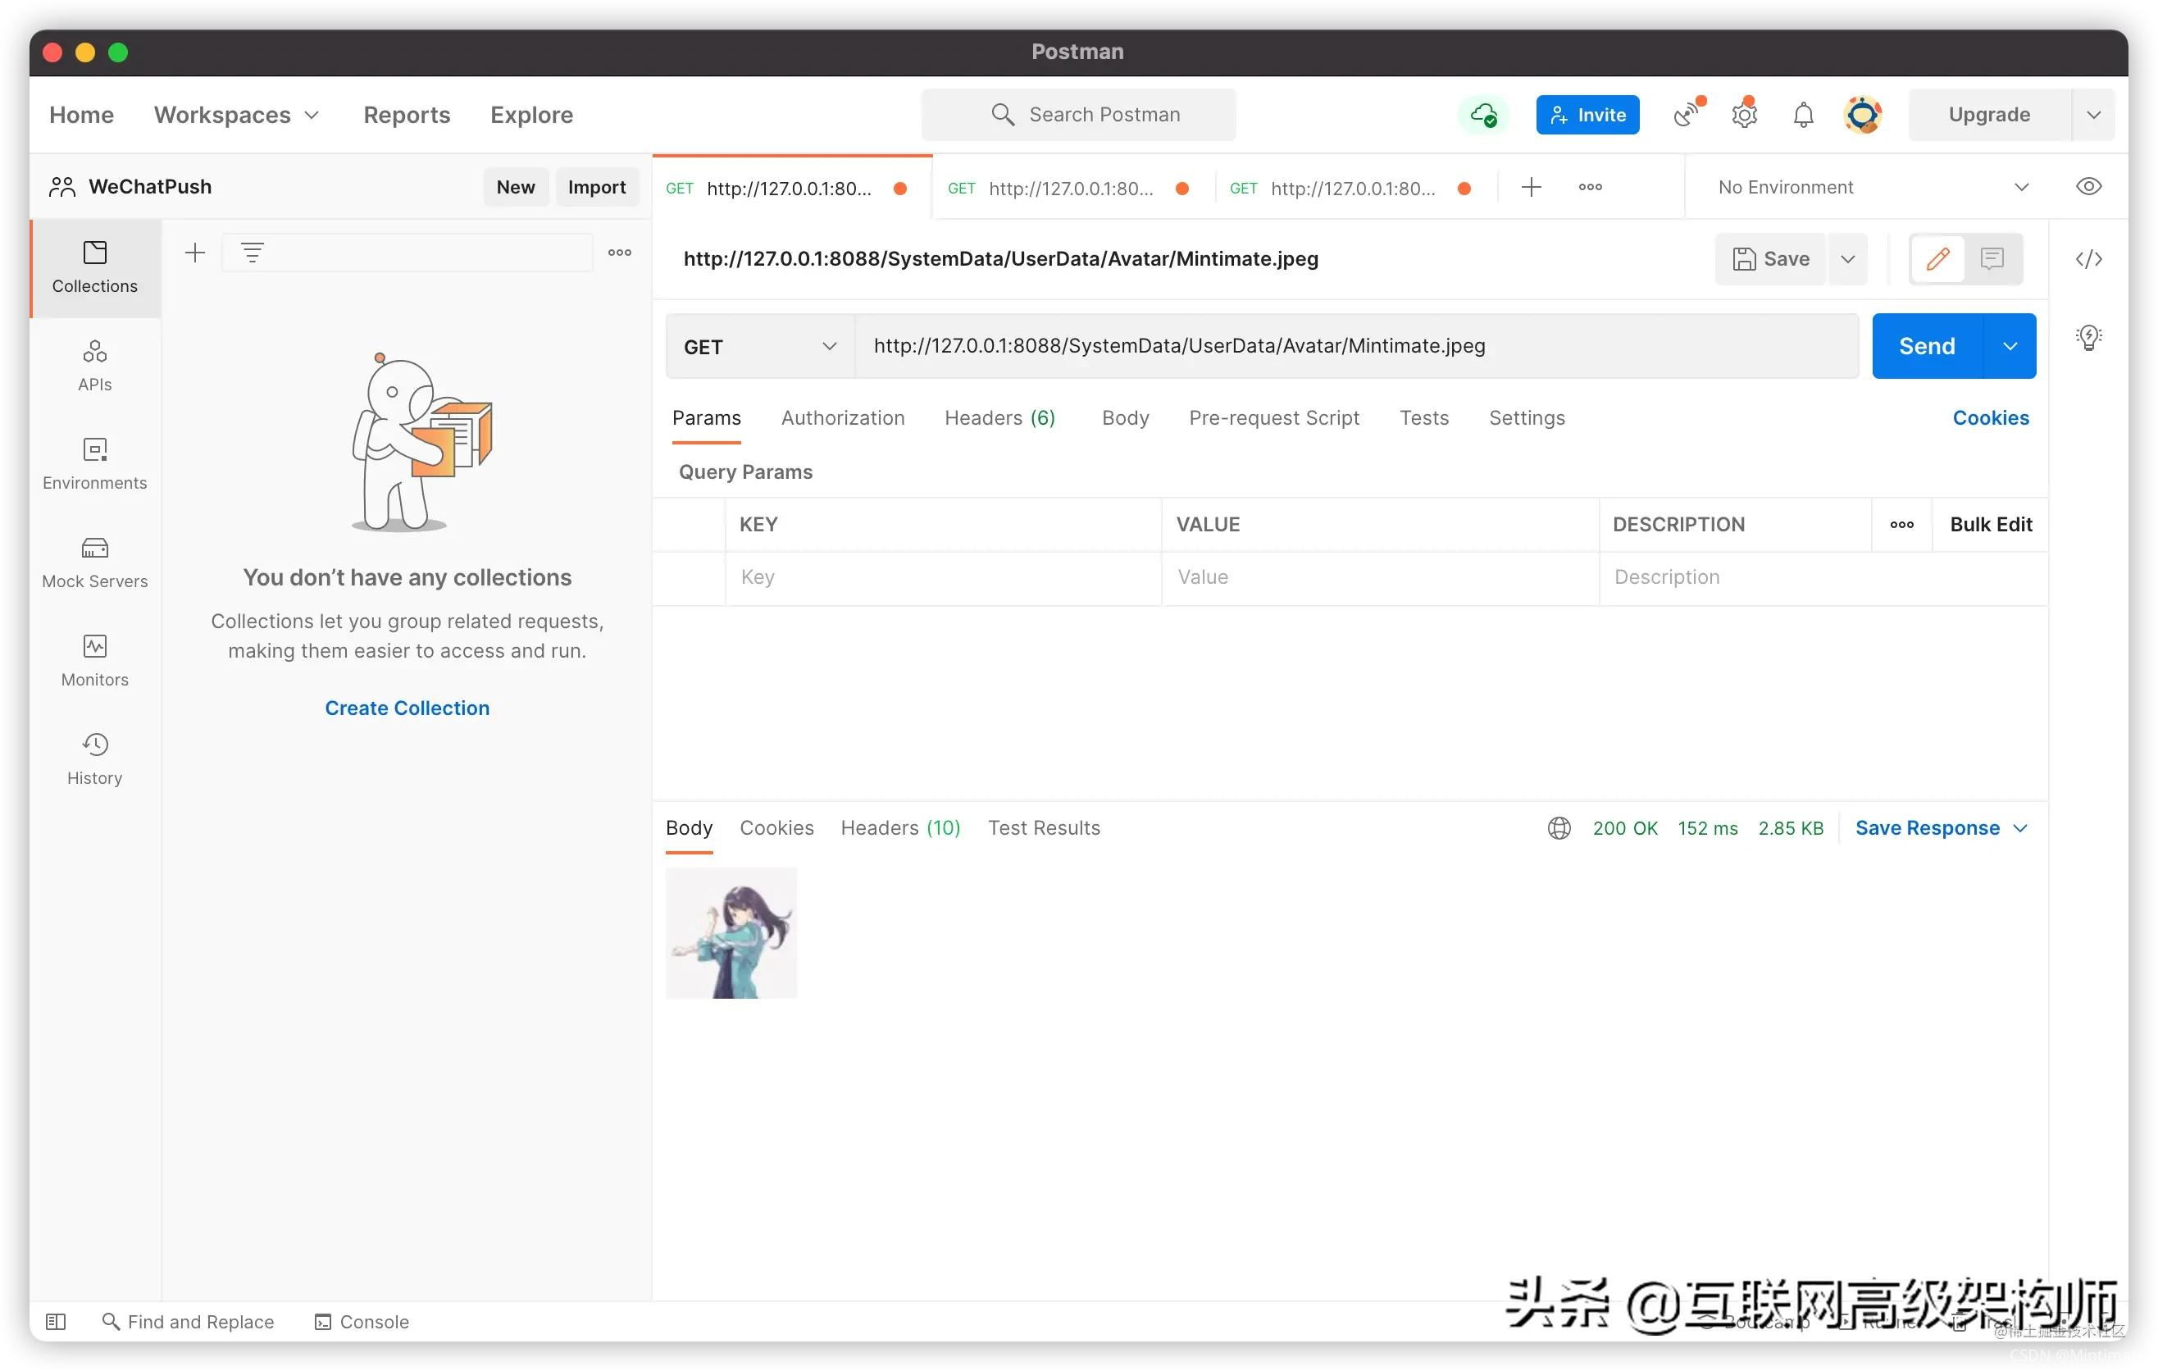Click the query param Key field
2158x1371 pixels.
943,578
